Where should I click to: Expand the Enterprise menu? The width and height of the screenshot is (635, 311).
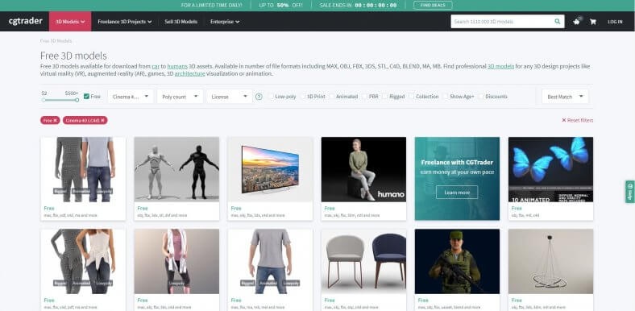click(x=225, y=22)
